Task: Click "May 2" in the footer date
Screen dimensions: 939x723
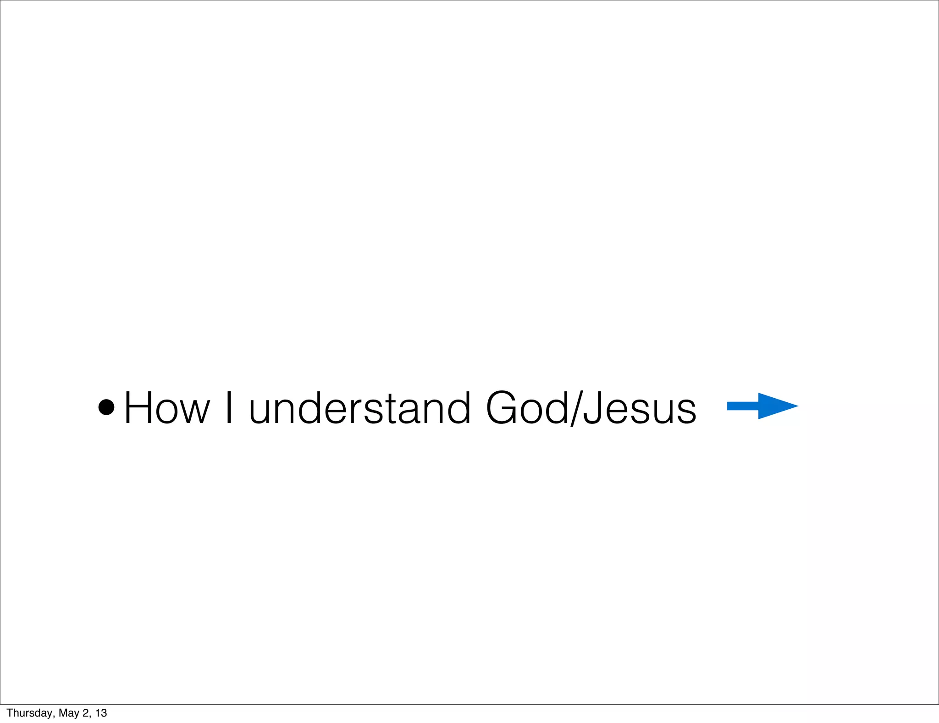Action: [75, 713]
